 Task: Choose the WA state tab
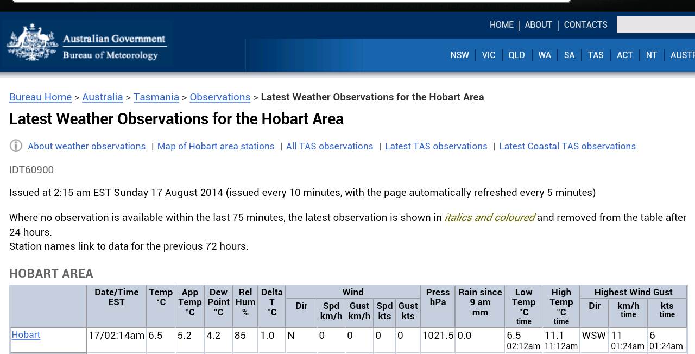coord(544,55)
